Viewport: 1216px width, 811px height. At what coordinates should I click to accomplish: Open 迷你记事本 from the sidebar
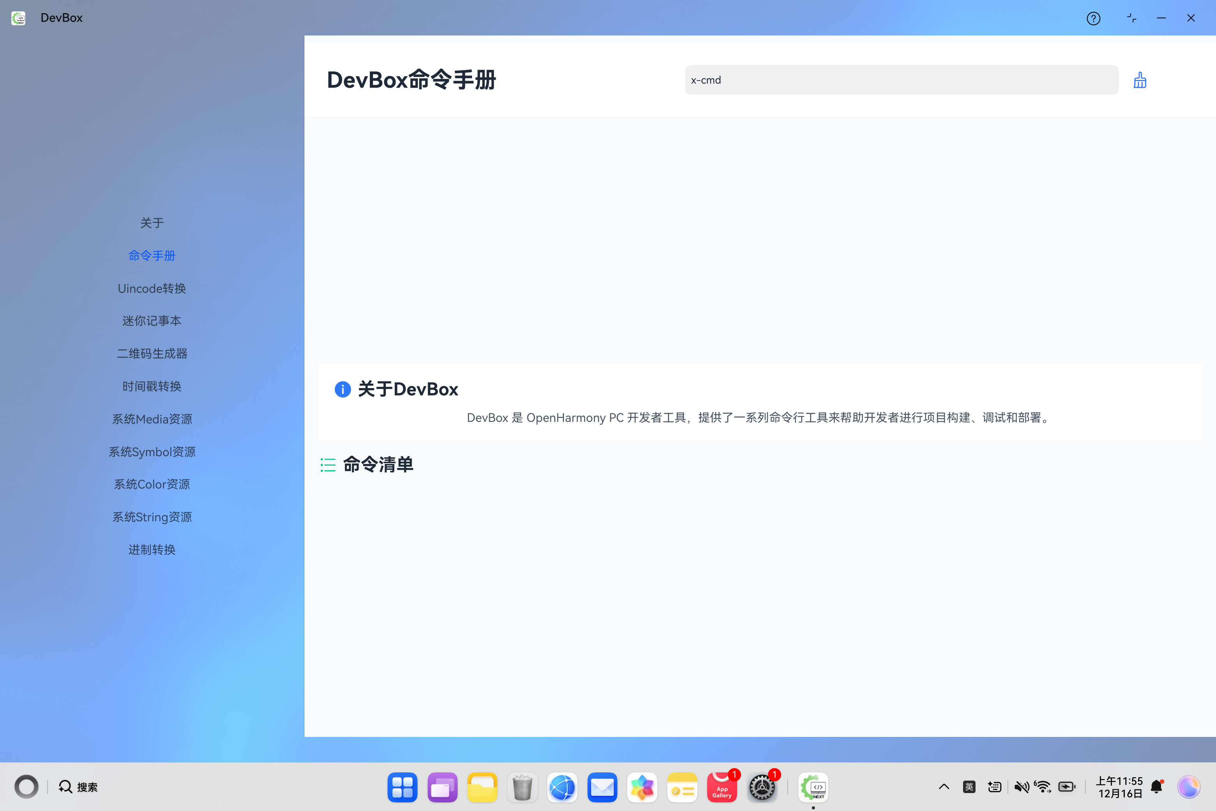point(152,321)
